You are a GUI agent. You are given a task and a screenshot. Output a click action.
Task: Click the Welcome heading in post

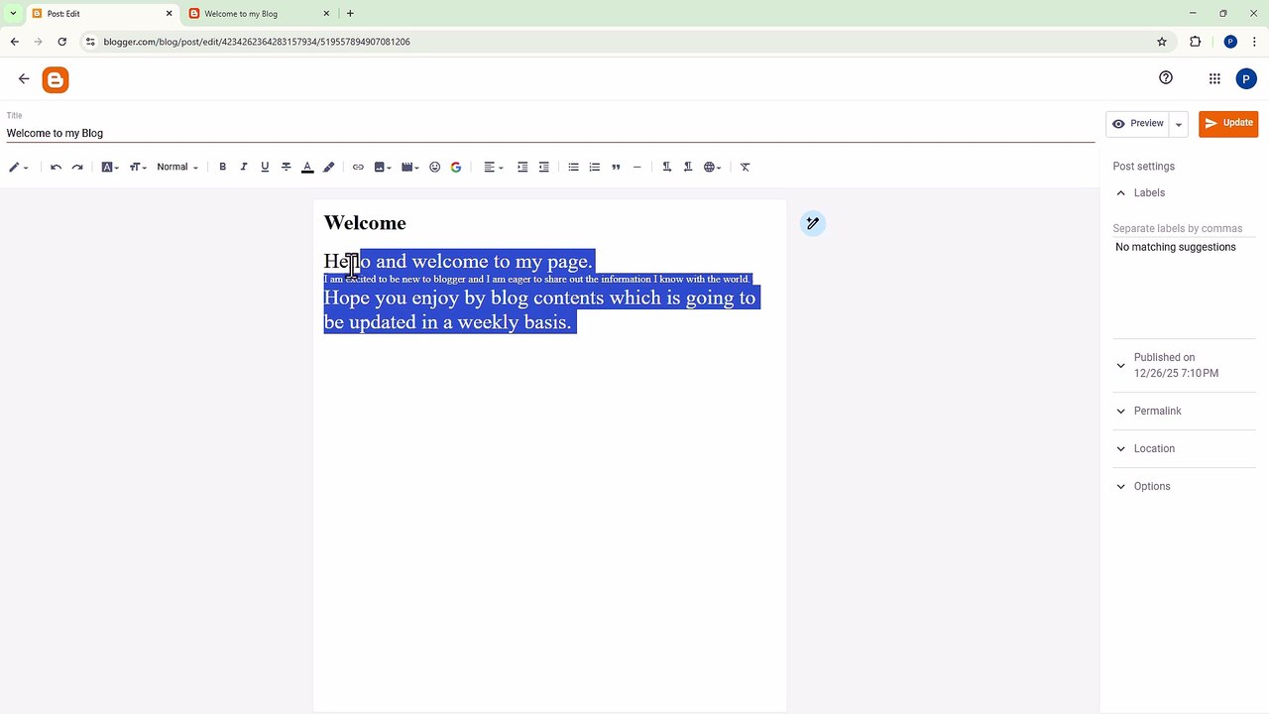click(365, 223)
